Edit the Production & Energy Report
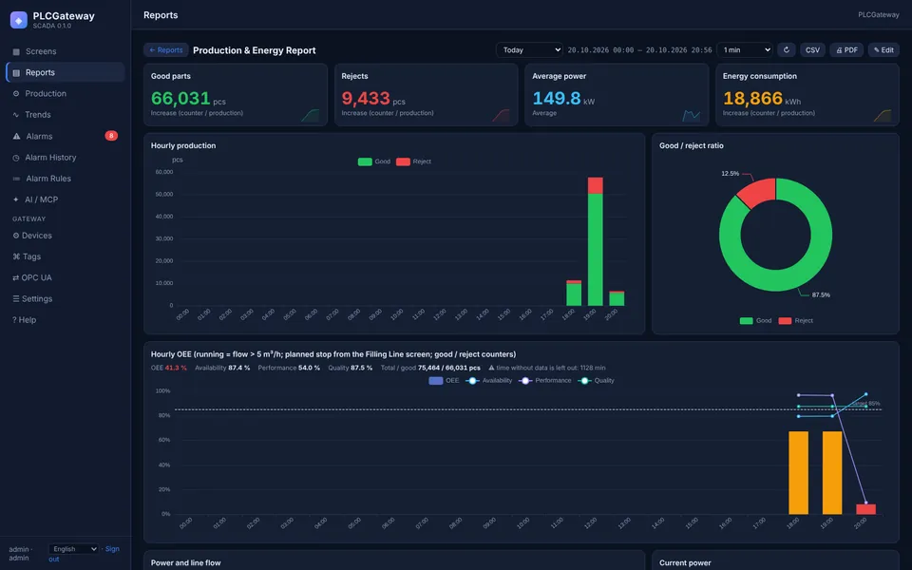Viewport: 912px width, 570px height. pos(883,50)
